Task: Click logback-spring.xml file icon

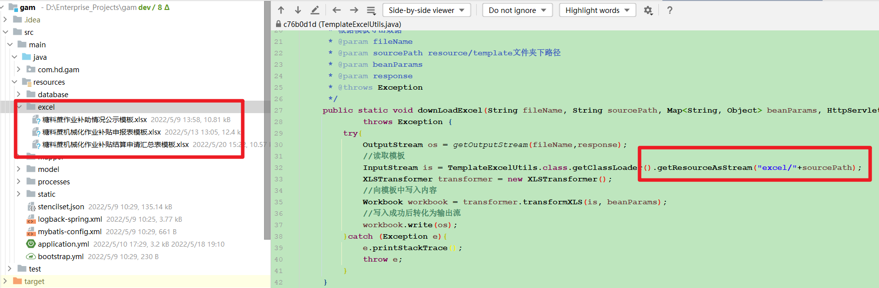Action: point(30,219)
